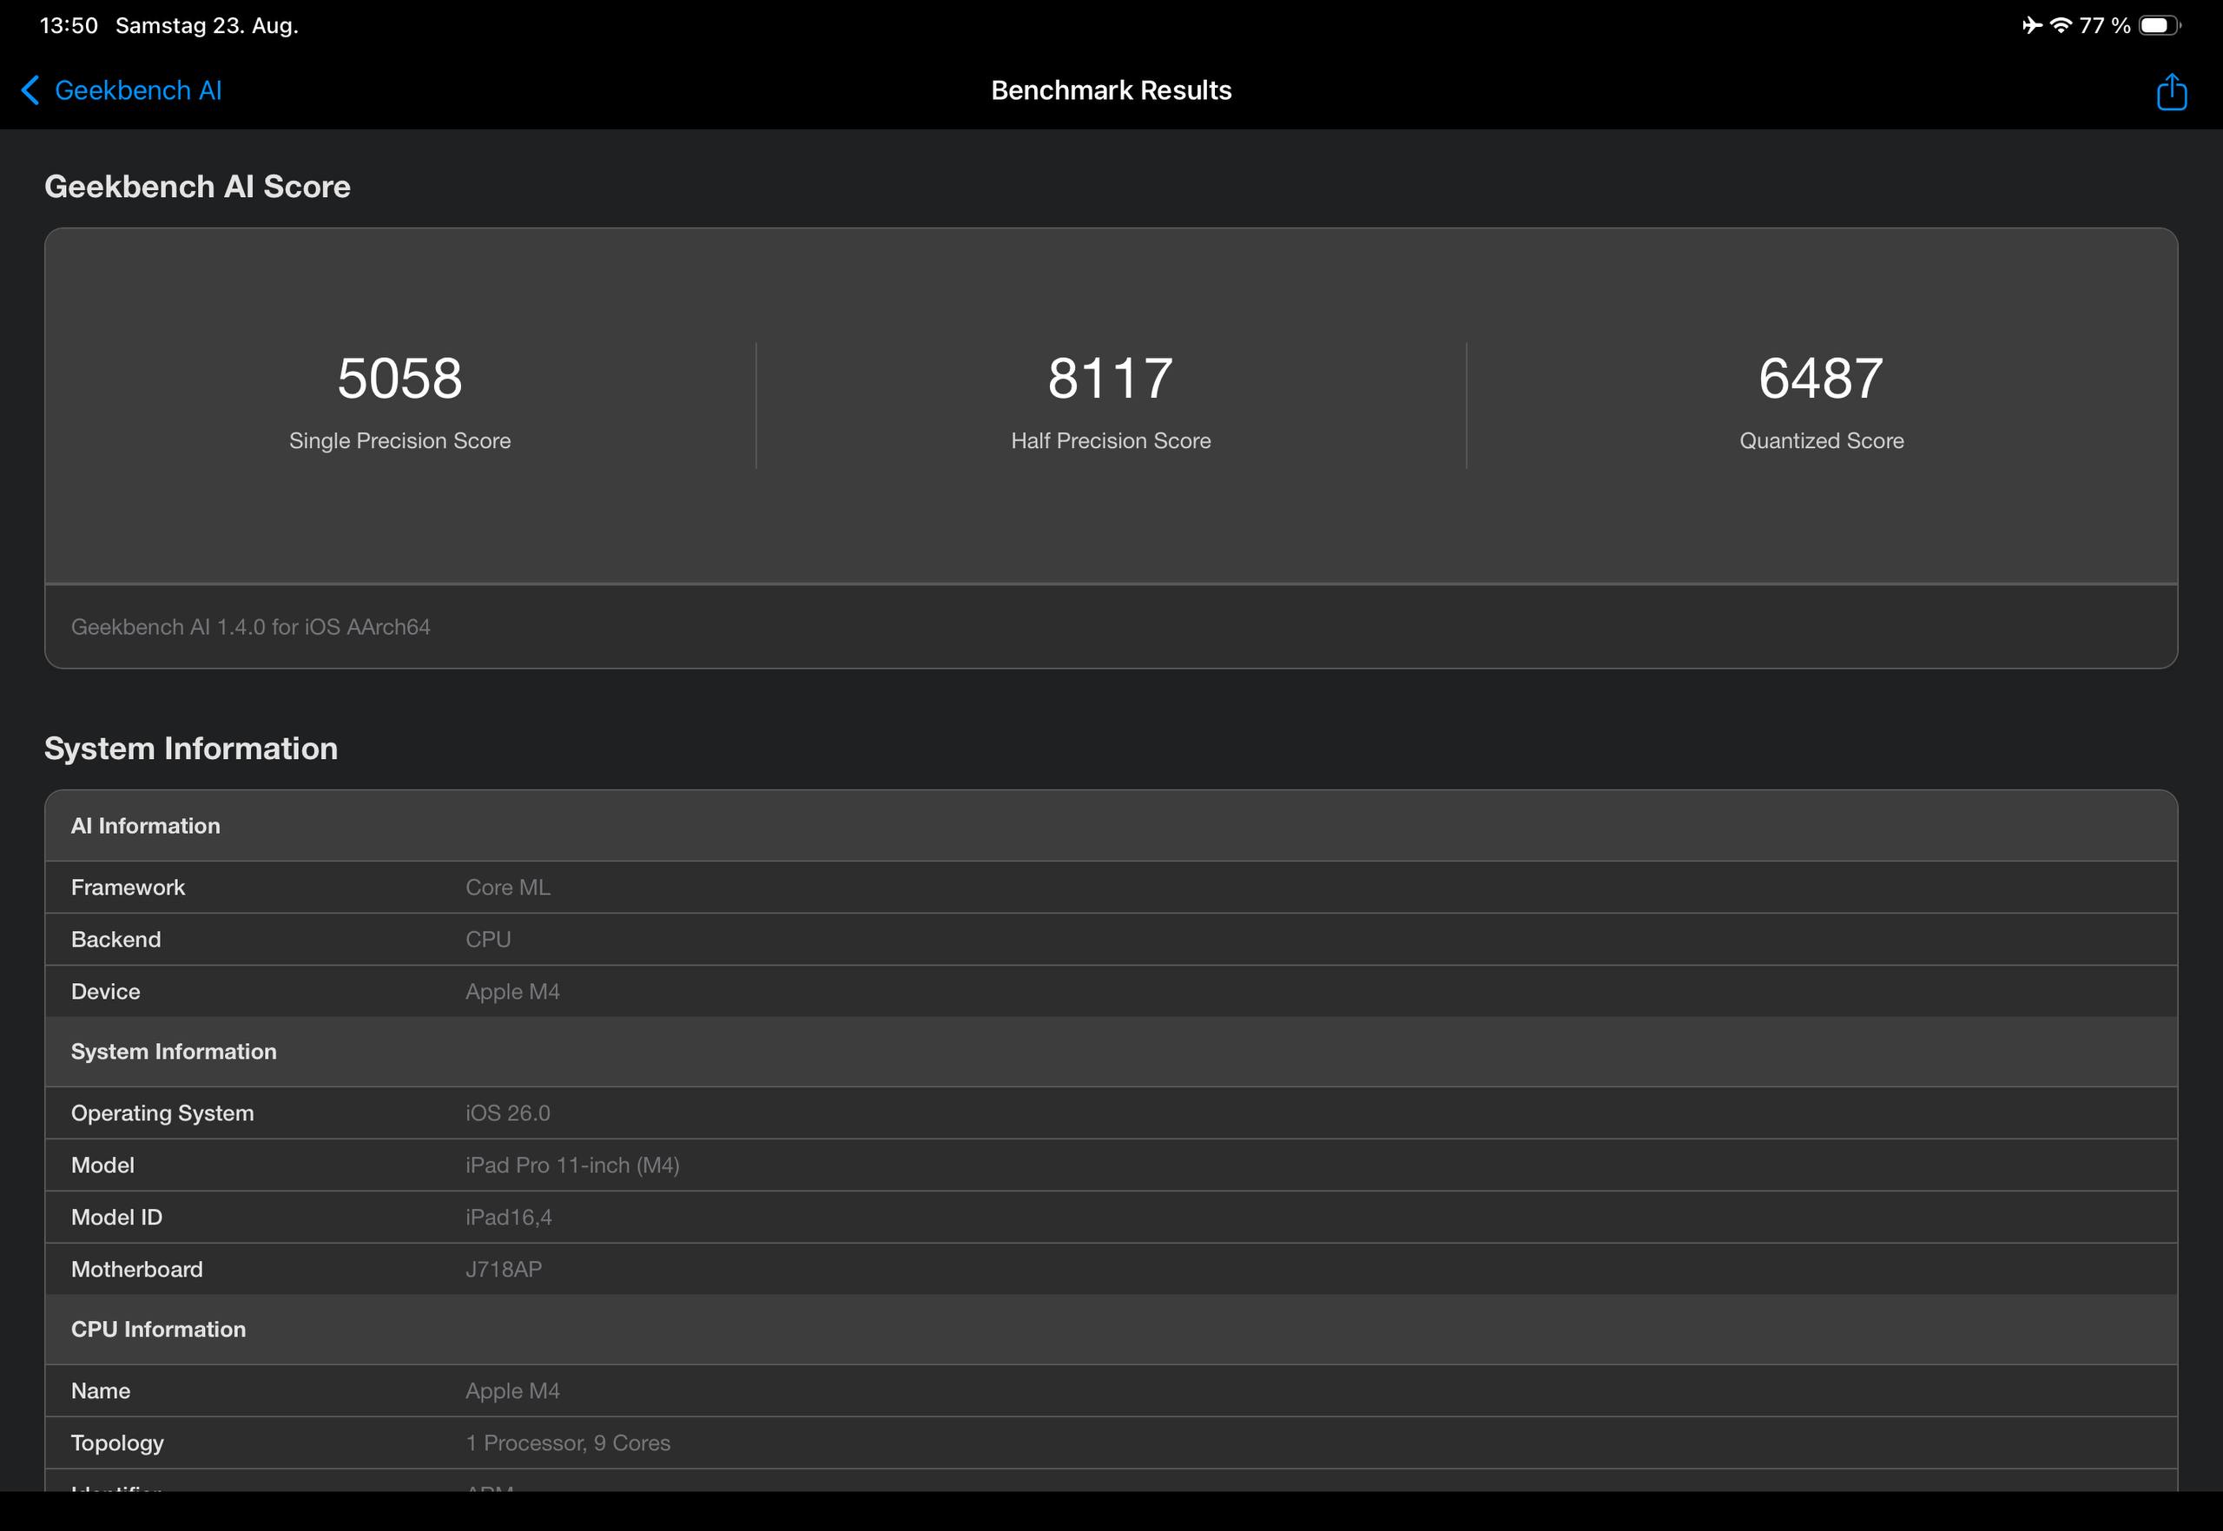Tap the 5058 single precision score
The height and width of the screenshot is (1531, 2223).
(400, 378)
